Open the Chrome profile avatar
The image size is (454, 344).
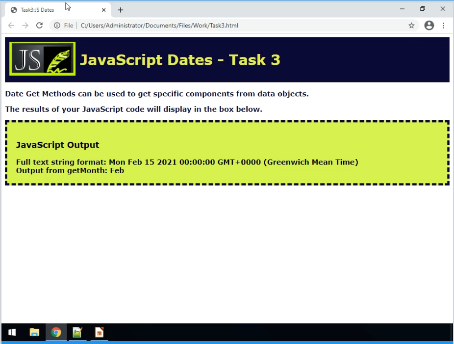point(429,26)
